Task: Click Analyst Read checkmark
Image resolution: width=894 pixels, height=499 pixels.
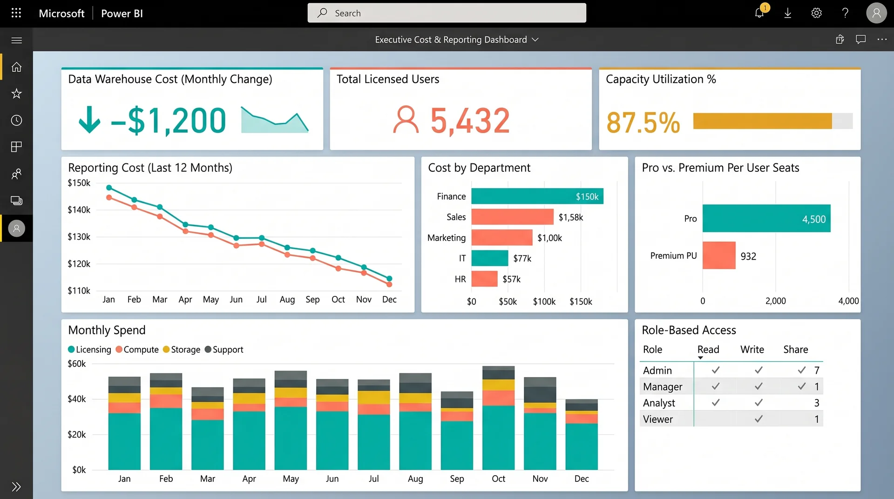Action: click(x=716, y=403)
